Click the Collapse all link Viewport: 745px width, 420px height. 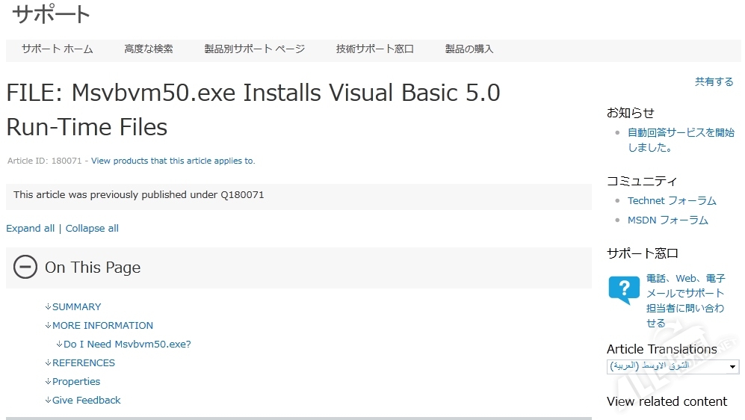click(92, 229)
